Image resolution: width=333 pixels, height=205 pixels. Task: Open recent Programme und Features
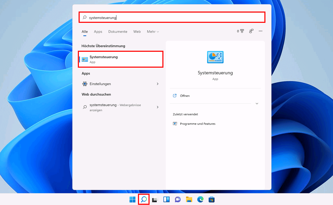215,124
